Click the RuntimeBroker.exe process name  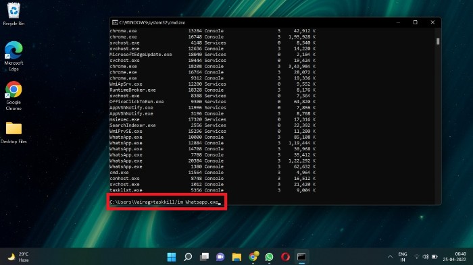point(132,90)
